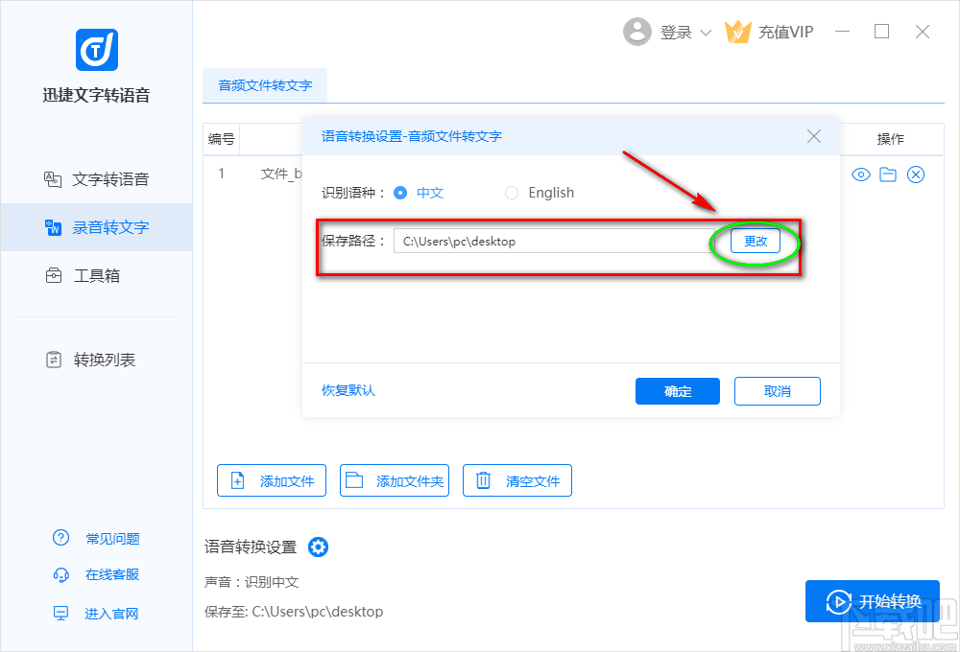960x652 pixels.
Task: Open the 语音转换设置 gear icon
Action: (317, 547)
